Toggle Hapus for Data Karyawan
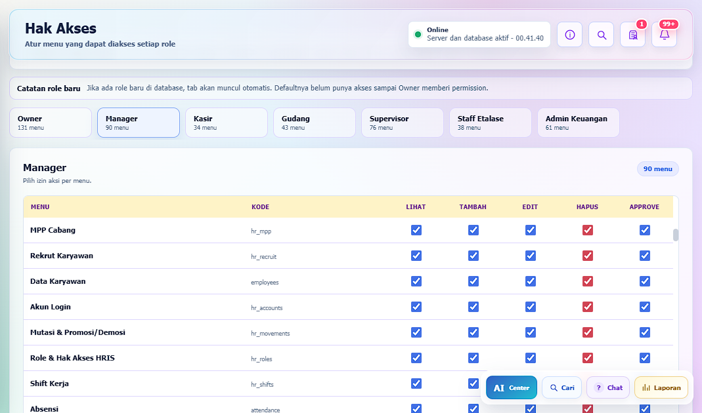This screenshot has width=702, height=413. [x=587, y=281]
